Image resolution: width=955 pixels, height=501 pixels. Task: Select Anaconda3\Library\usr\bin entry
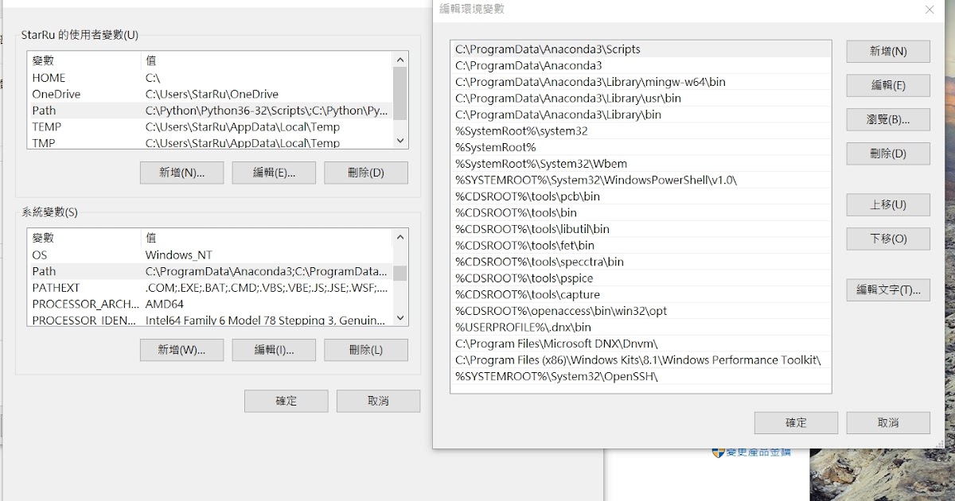tap(641, 99)
